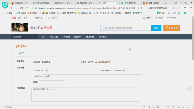Open the extensions grid icon

click(x=191, y=13)
